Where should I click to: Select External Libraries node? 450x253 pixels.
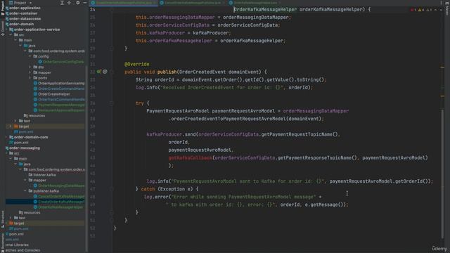coord(17,245)
